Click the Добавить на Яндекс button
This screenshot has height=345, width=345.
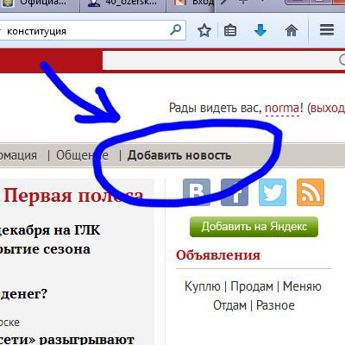[254, 227]
